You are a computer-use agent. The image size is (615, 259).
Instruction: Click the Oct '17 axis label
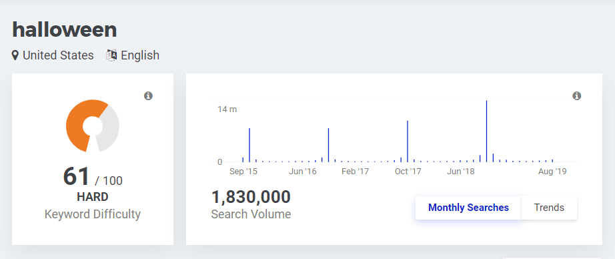(x=408, y=172)
